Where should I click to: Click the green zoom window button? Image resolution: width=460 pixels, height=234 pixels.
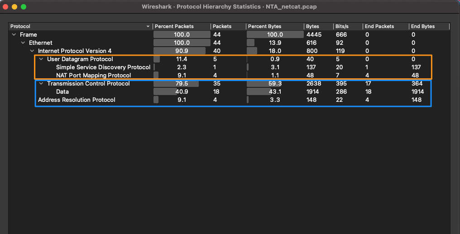[x=24, y=7]
